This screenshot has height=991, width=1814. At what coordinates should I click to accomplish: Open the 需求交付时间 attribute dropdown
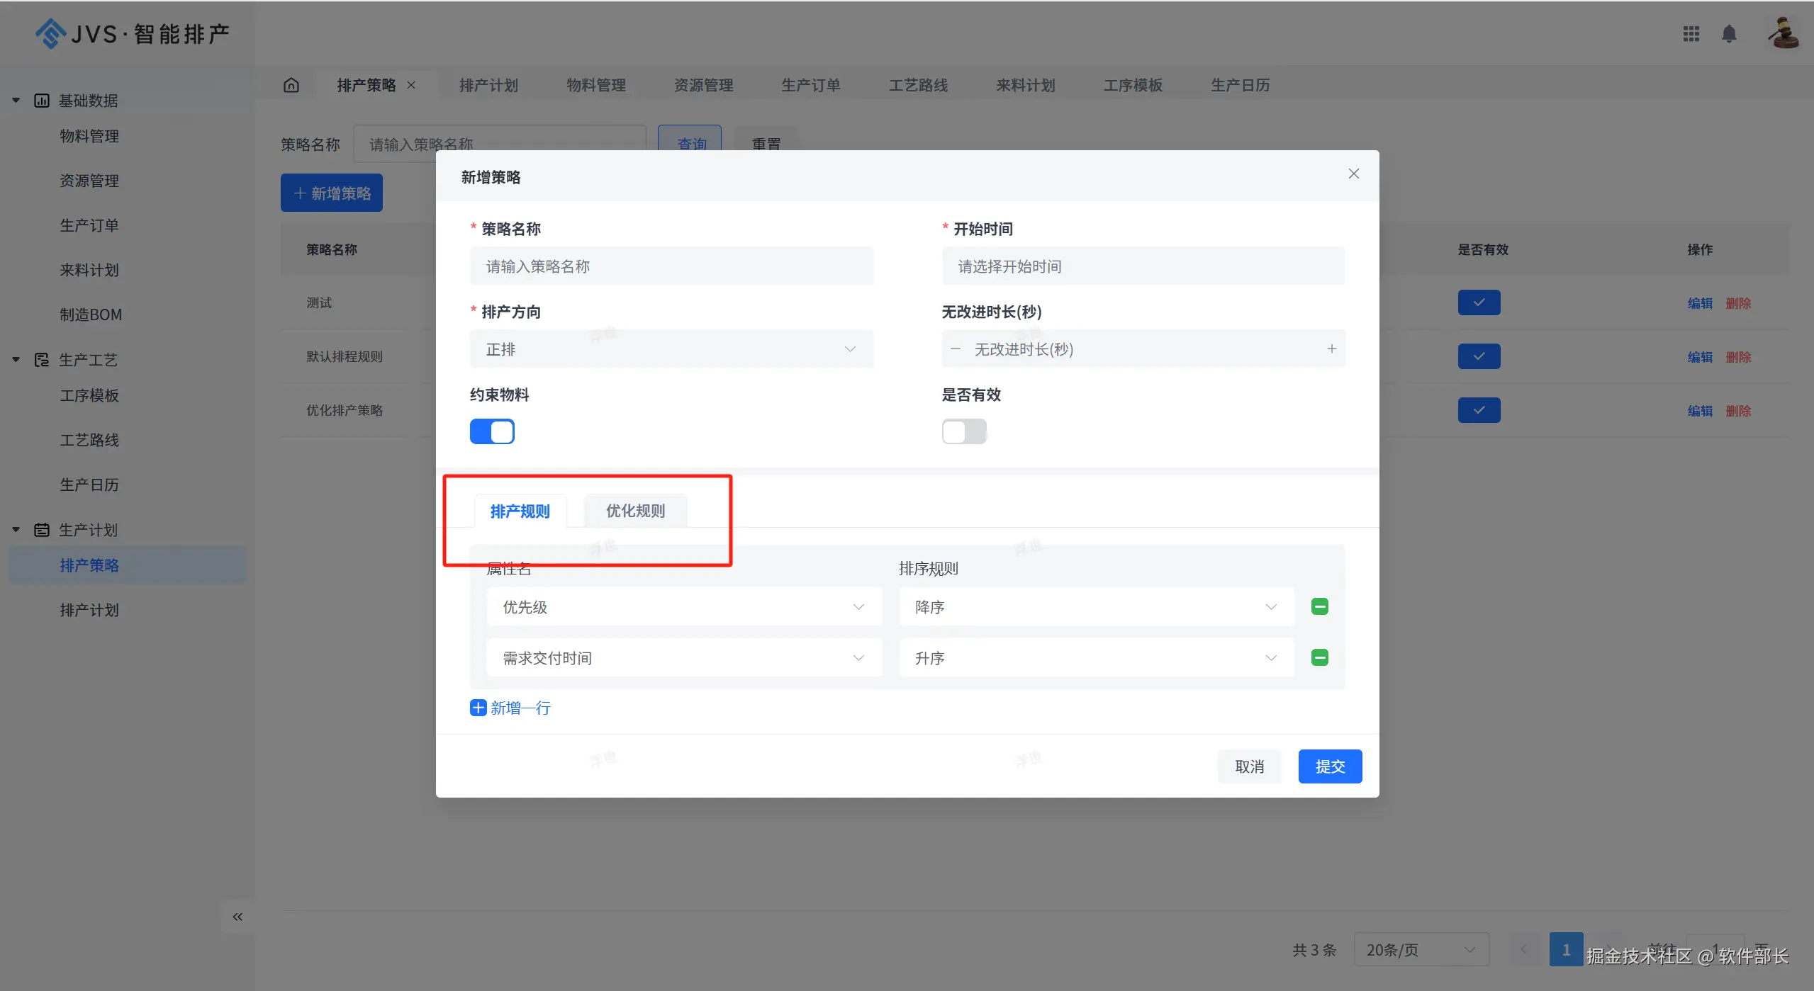[683, 658]
